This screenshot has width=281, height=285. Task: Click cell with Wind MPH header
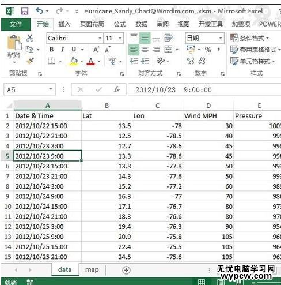click(x=208, y=116)
